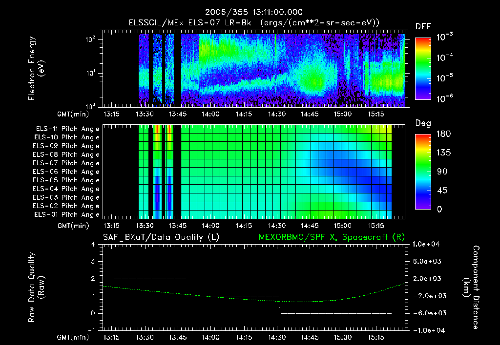The width and height of the screenshot is (500, 345).
Task: Click the Electron Energy (eV) axis label
Action: tap(36, 68)
